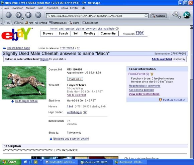Click the Stop loading button

[x=38, y=15]
